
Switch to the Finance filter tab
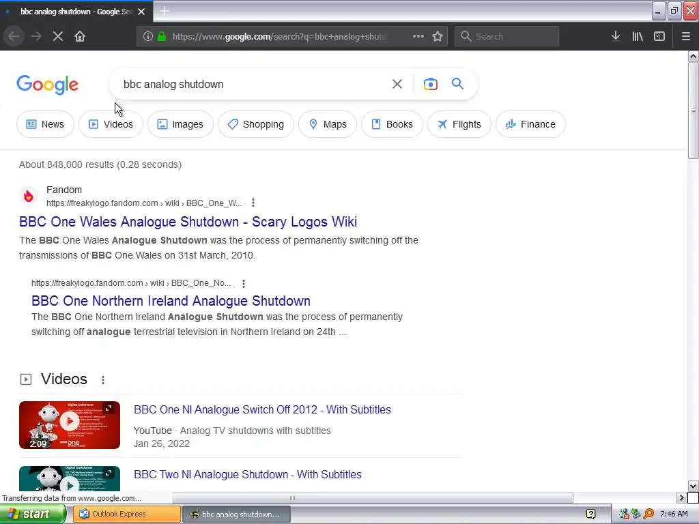point(530,124)
